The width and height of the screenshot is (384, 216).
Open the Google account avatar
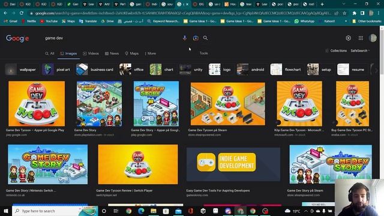[373, 38]
